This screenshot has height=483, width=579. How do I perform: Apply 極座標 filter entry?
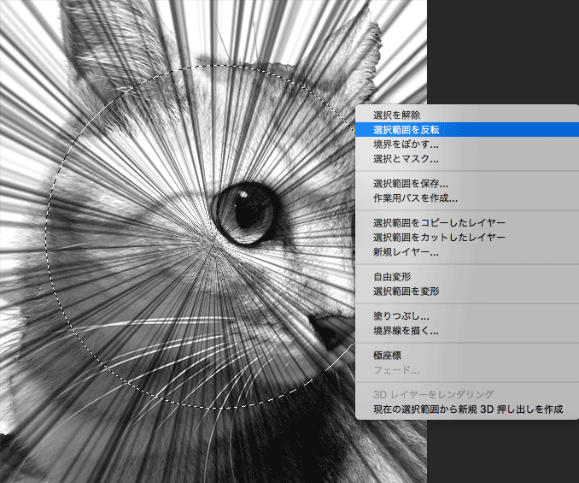(x=467, y=355)
